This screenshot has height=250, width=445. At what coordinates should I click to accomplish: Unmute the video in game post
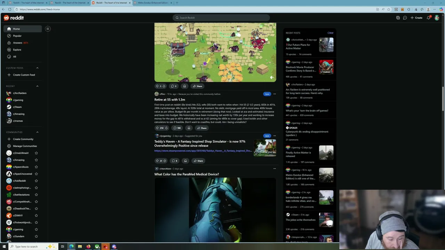(272, 77)
